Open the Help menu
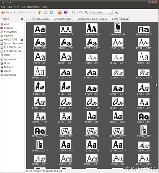The image size is (159, 173). click(x=45, y=7)
